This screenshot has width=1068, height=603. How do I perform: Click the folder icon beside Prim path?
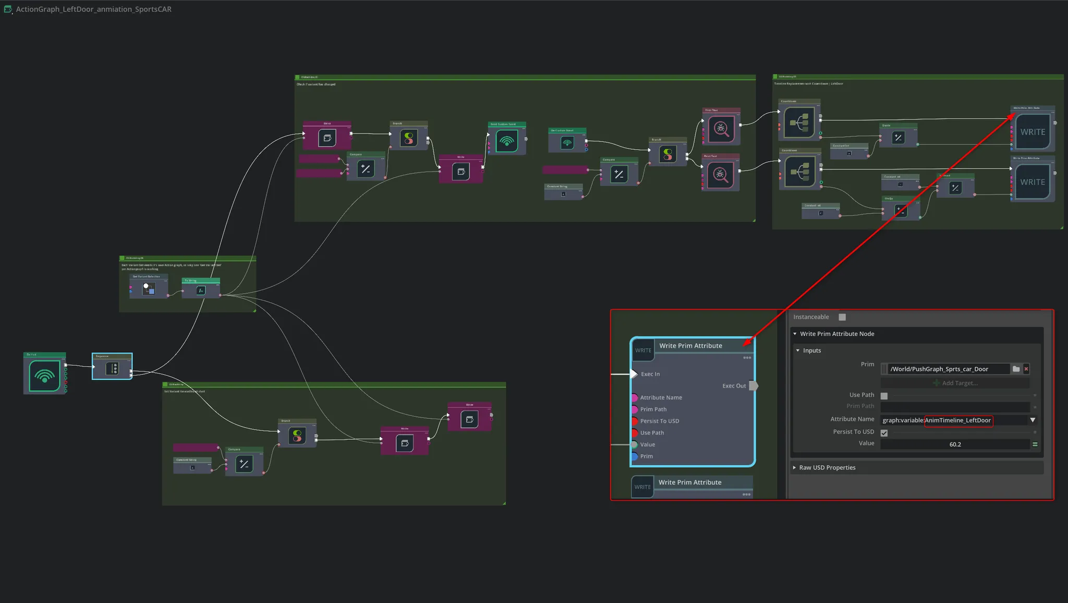tap(1016, 369)
